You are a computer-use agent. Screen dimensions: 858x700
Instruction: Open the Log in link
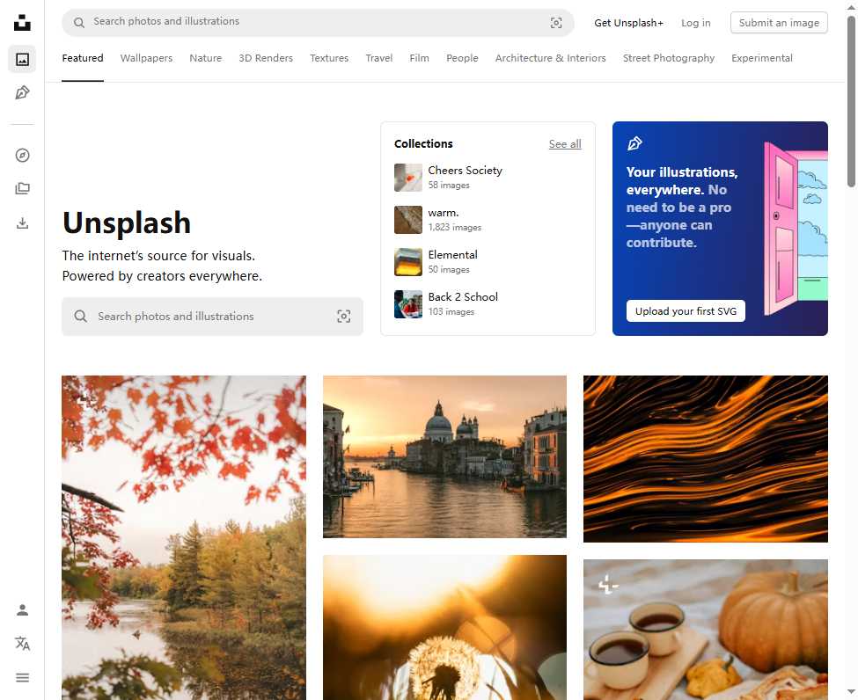[695, 23]
